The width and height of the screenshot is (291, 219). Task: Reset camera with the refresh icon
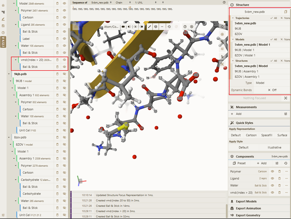(x=222, y=27)
